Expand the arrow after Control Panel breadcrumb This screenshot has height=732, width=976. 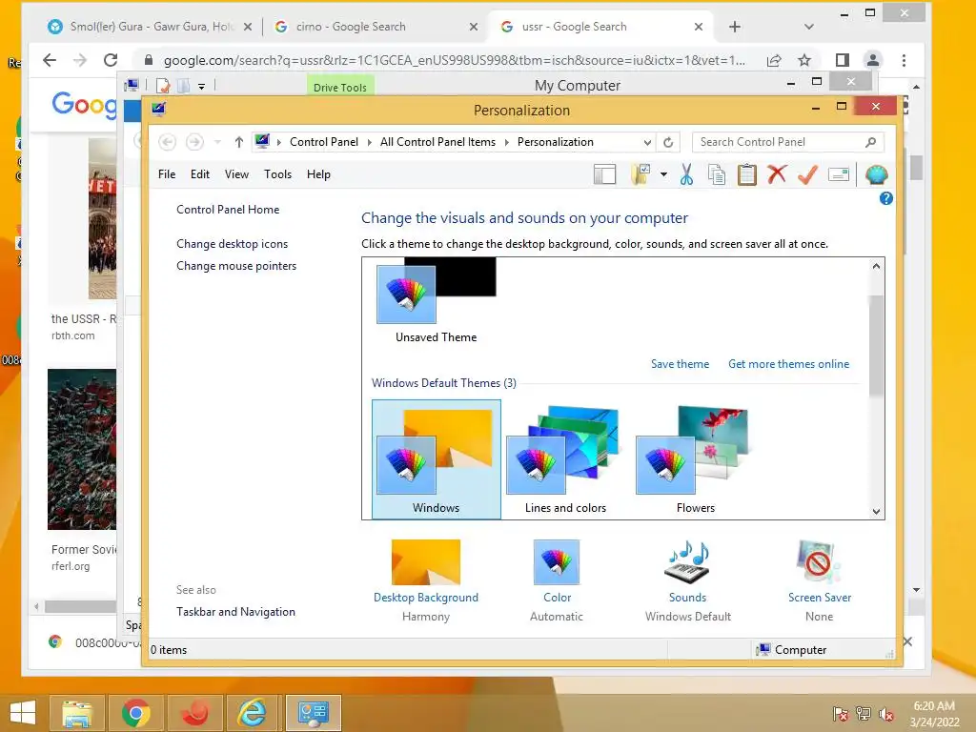point(368,143)
